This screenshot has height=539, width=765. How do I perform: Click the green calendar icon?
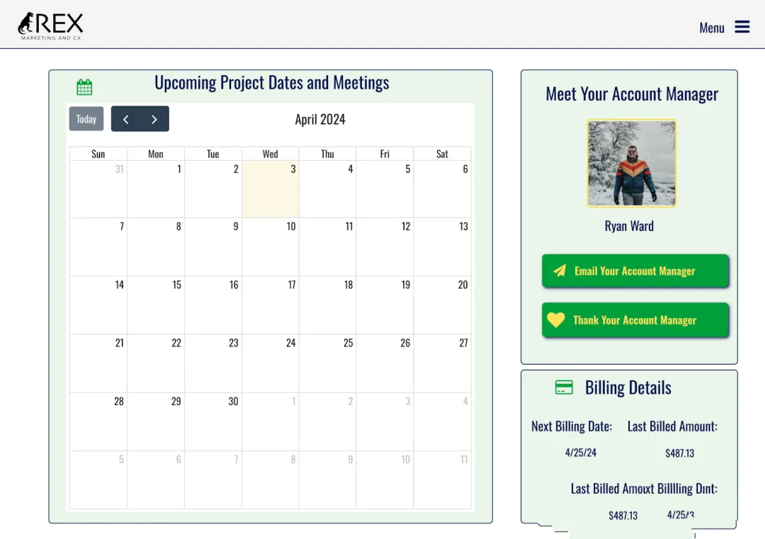tap(84, 87)
